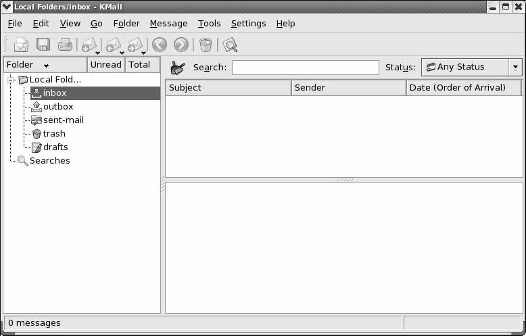The width and height of the screenshot is (526, 336).
Task: Click the clear quick search broom icon
Action: pyautogui.click(x=177, y=68)
